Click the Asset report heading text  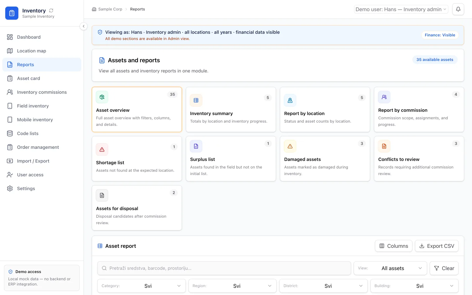[121, 246]
